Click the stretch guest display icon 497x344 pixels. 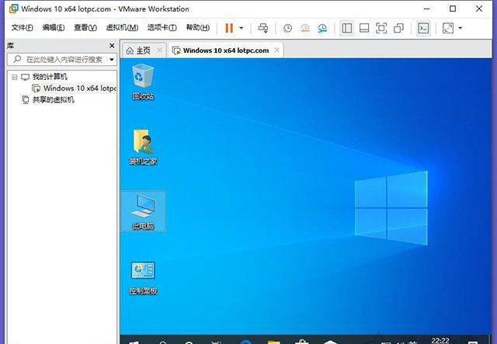(x=448, y=28)
